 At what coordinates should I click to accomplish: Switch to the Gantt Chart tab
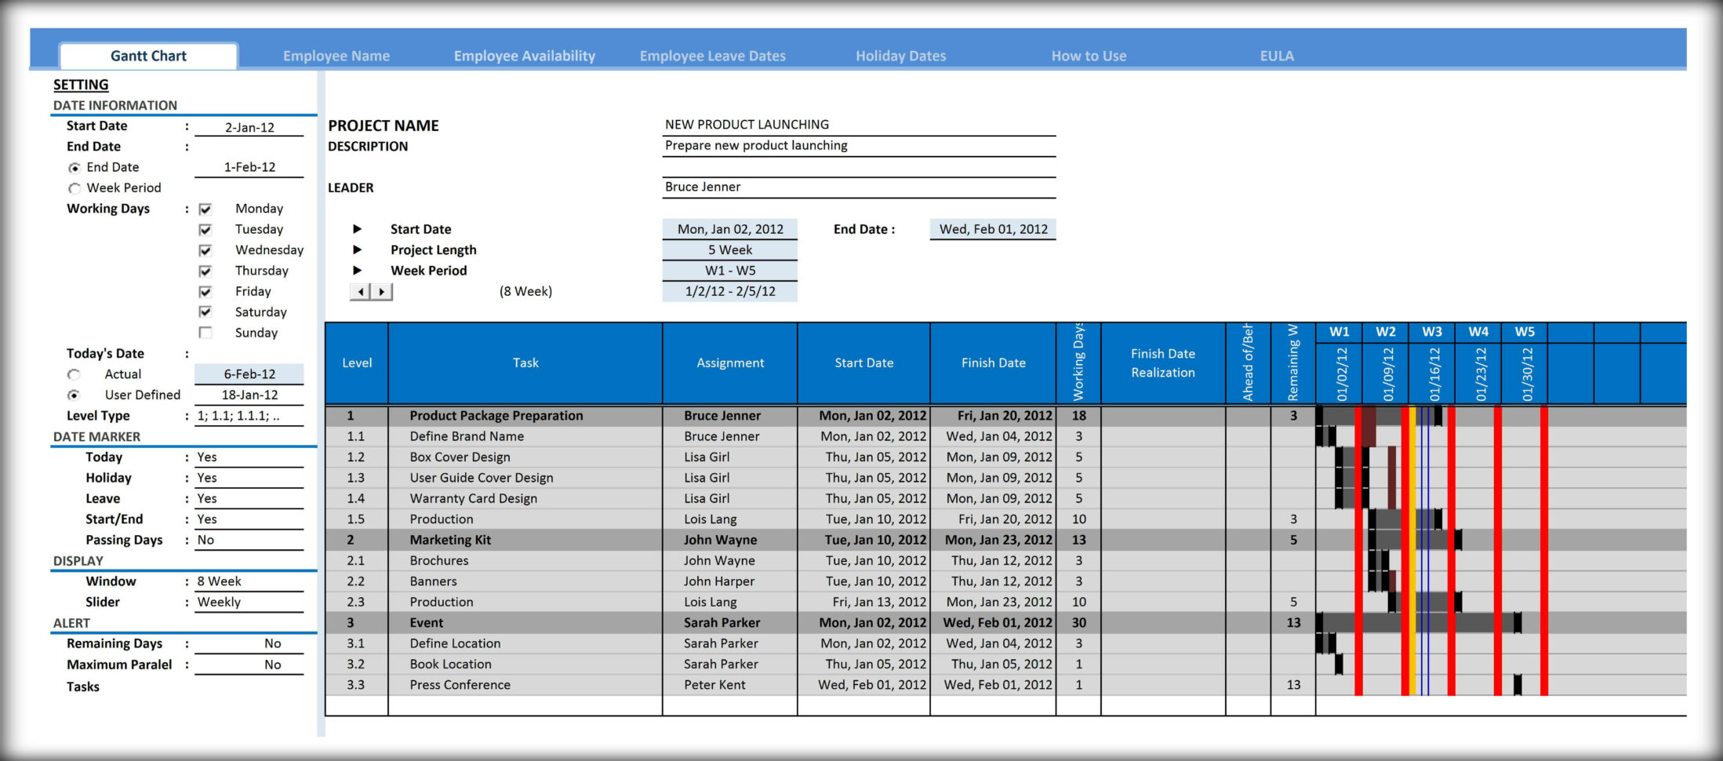pos(148,56)
